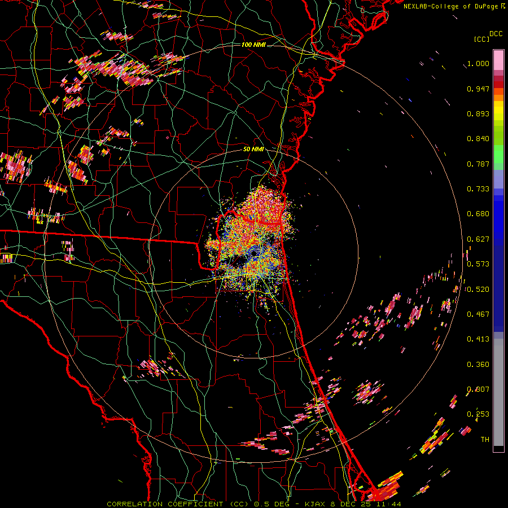Click the 0.253 scale value
The width and height of the screenshot is (508, 508).
(x=478, y=414)
